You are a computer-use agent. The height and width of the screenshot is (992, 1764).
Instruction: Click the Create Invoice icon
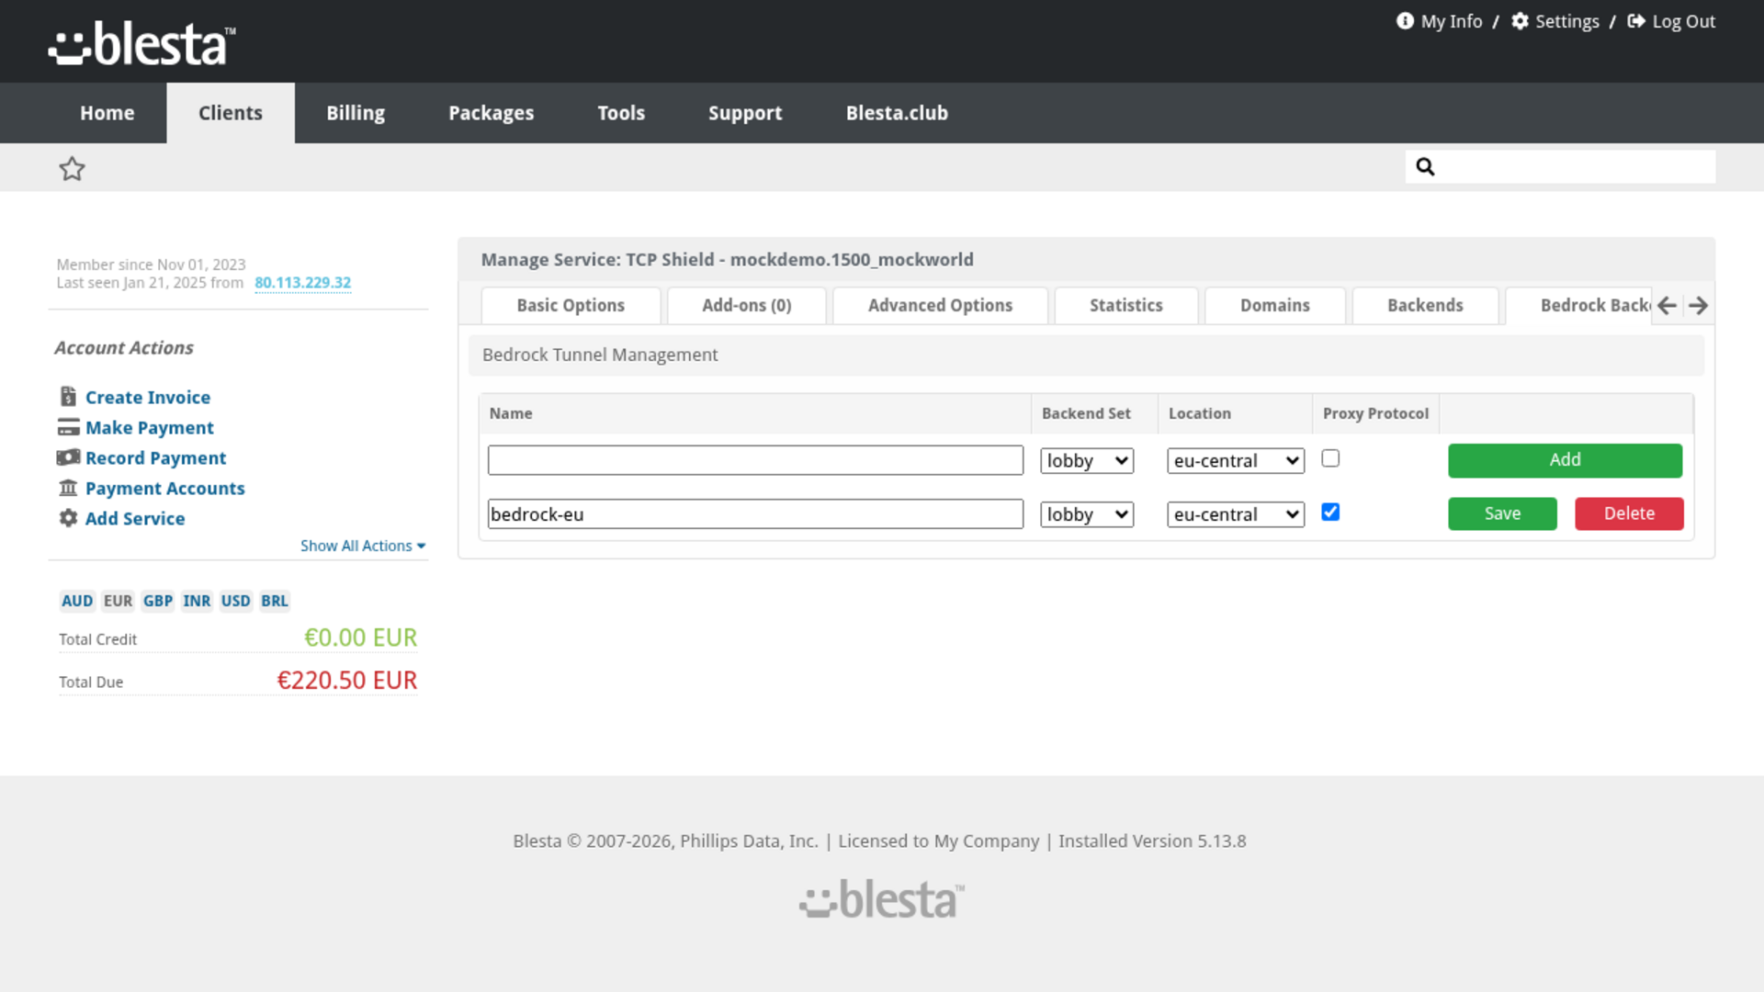tap(68, 397)
